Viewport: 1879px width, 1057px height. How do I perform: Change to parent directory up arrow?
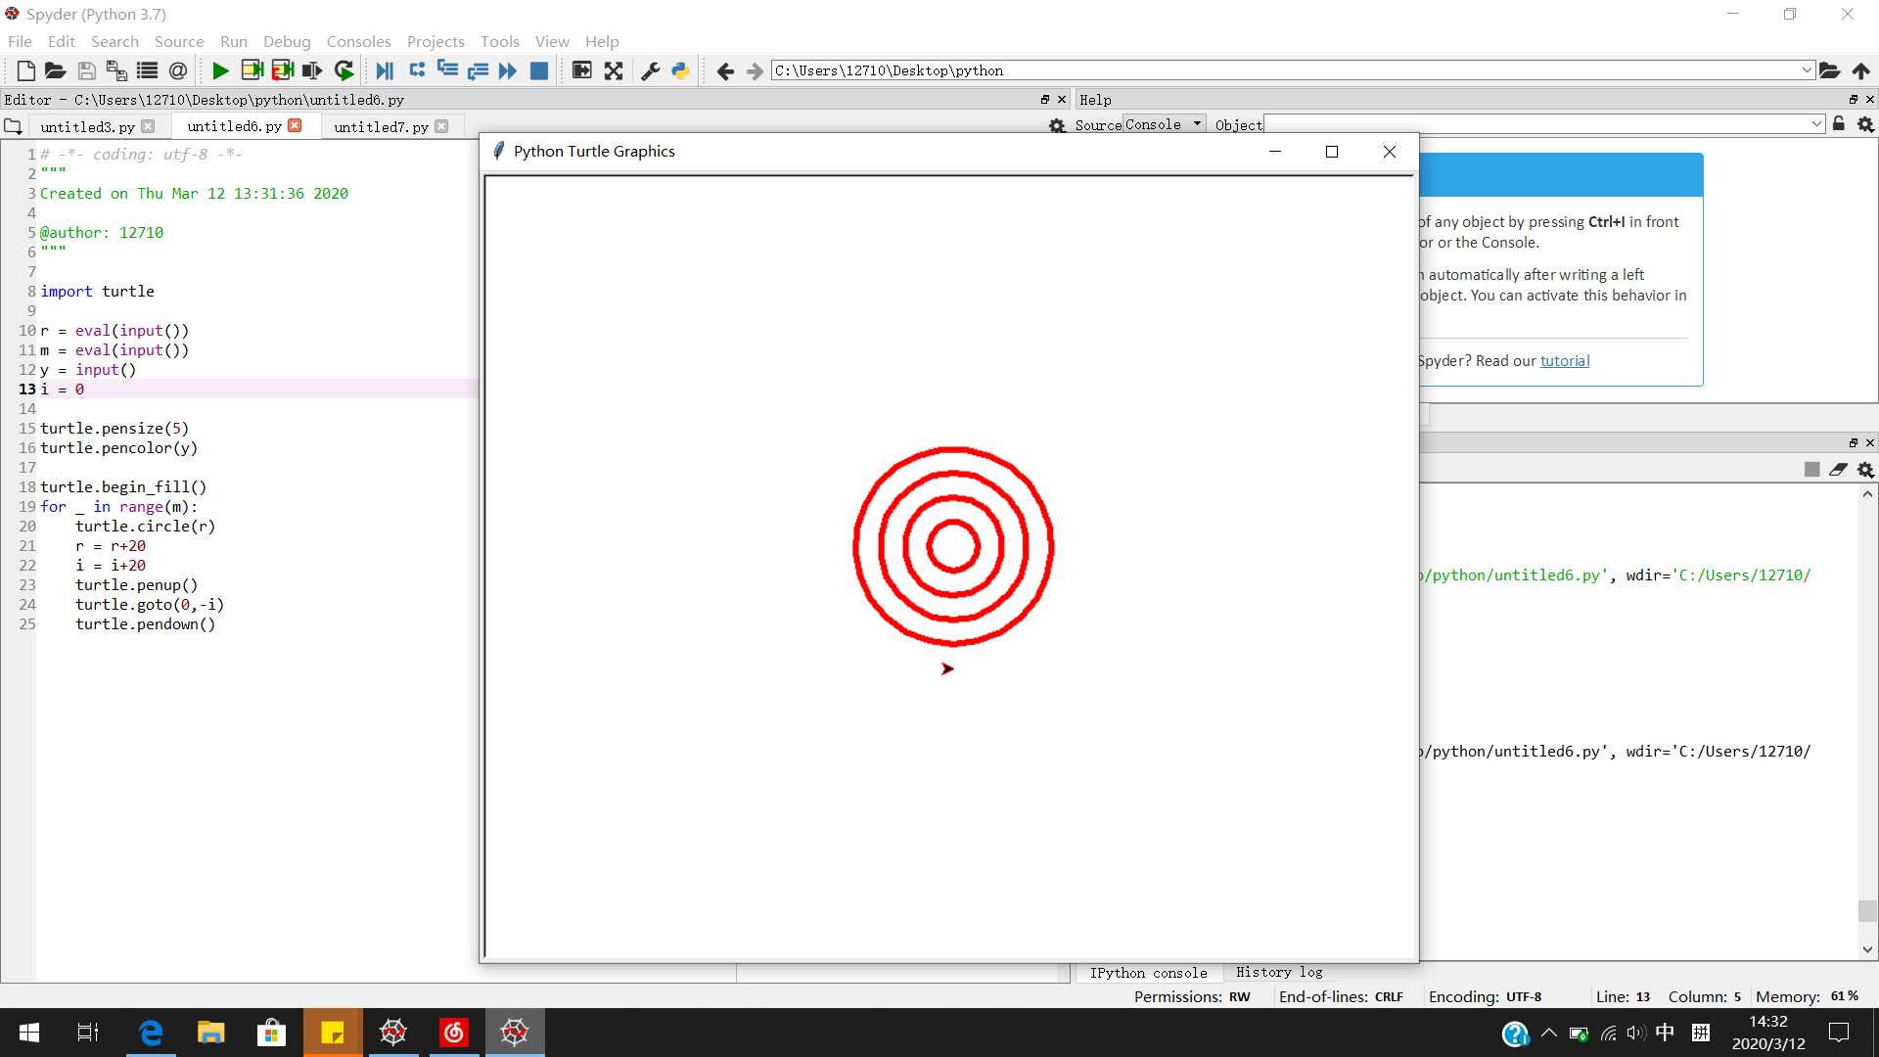pyautogui.click(x=1860, y=70)
